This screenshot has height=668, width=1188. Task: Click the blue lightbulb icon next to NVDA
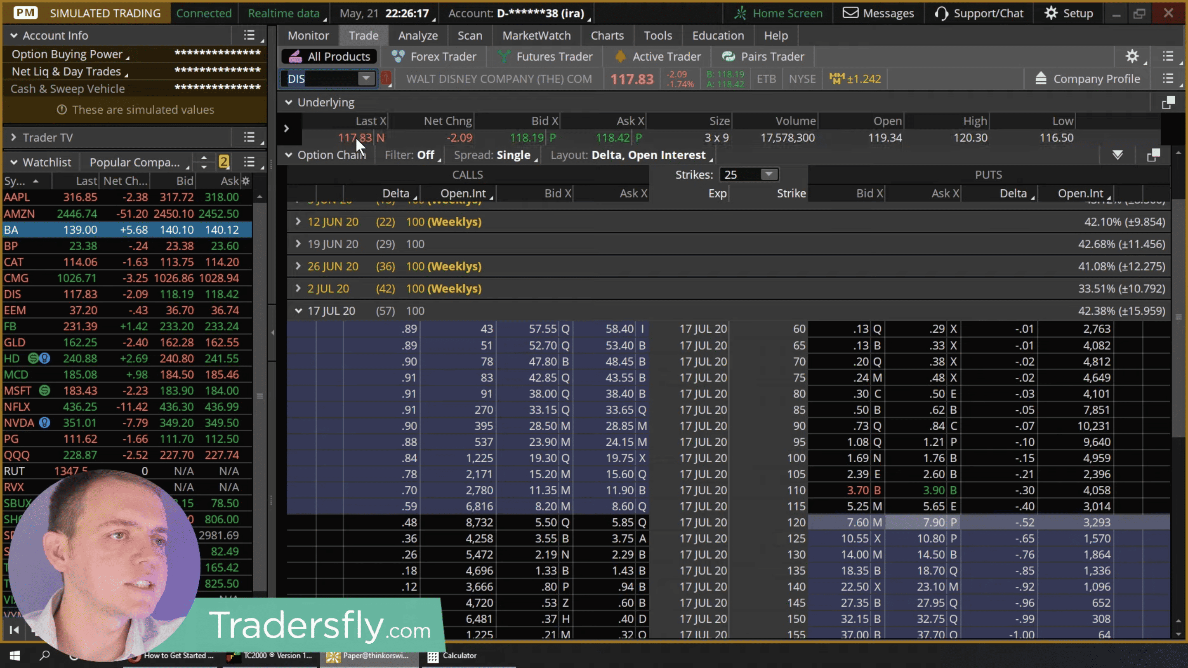(44, 423)
